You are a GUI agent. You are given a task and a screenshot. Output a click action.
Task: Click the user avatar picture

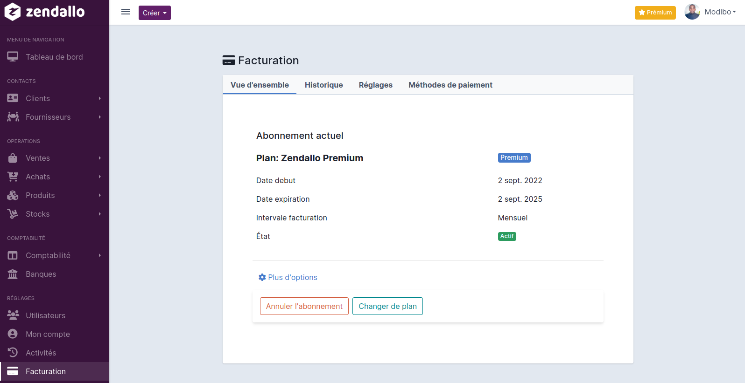[x=692, y=12]
